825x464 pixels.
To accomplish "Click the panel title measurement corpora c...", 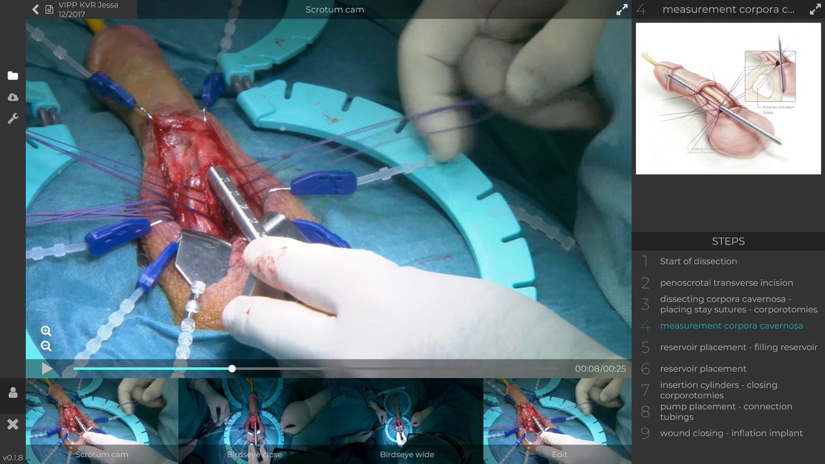I will 728,10.
